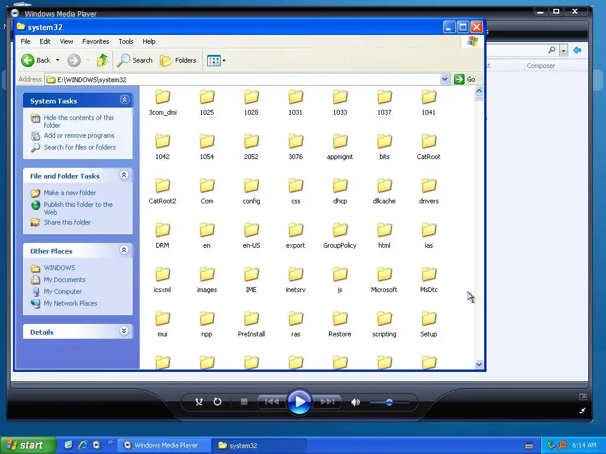Click the Windows Media Player taskbar button
Viewport: 606px width, 454px height.
click(165, 445)
